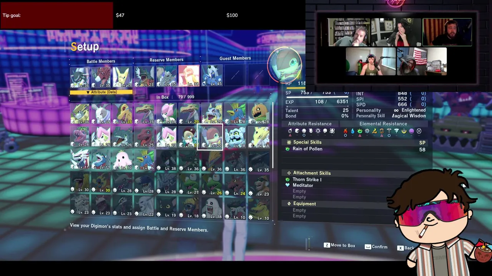Image resolution: width=492 pixels, height=276 pixels.
Task: Click Move to Box button
Action: tap(339, 245)
